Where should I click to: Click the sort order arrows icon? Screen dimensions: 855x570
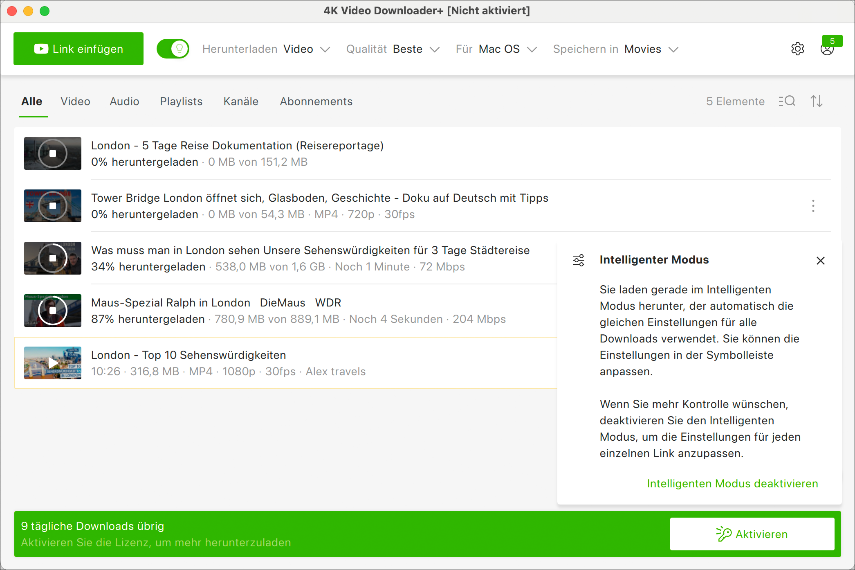(x=817, y=101)
